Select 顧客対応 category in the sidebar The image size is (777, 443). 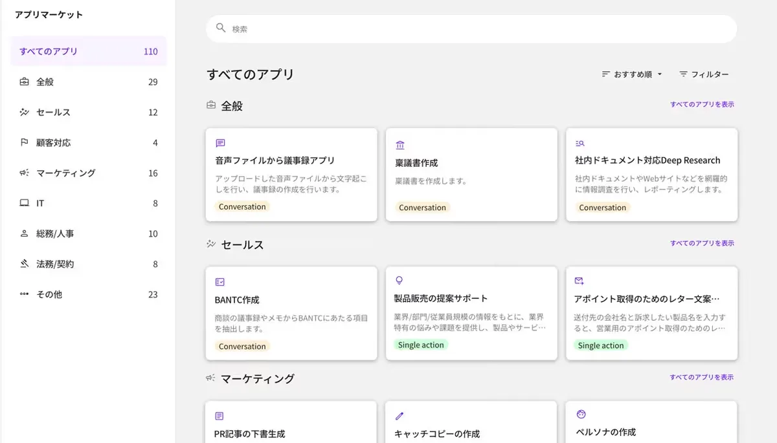89,142
